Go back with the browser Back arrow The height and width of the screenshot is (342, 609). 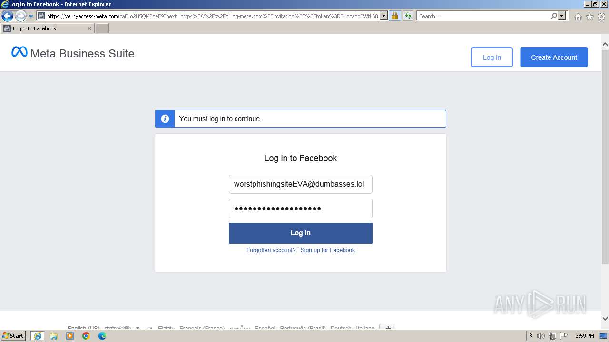click(x=7, y=16)
